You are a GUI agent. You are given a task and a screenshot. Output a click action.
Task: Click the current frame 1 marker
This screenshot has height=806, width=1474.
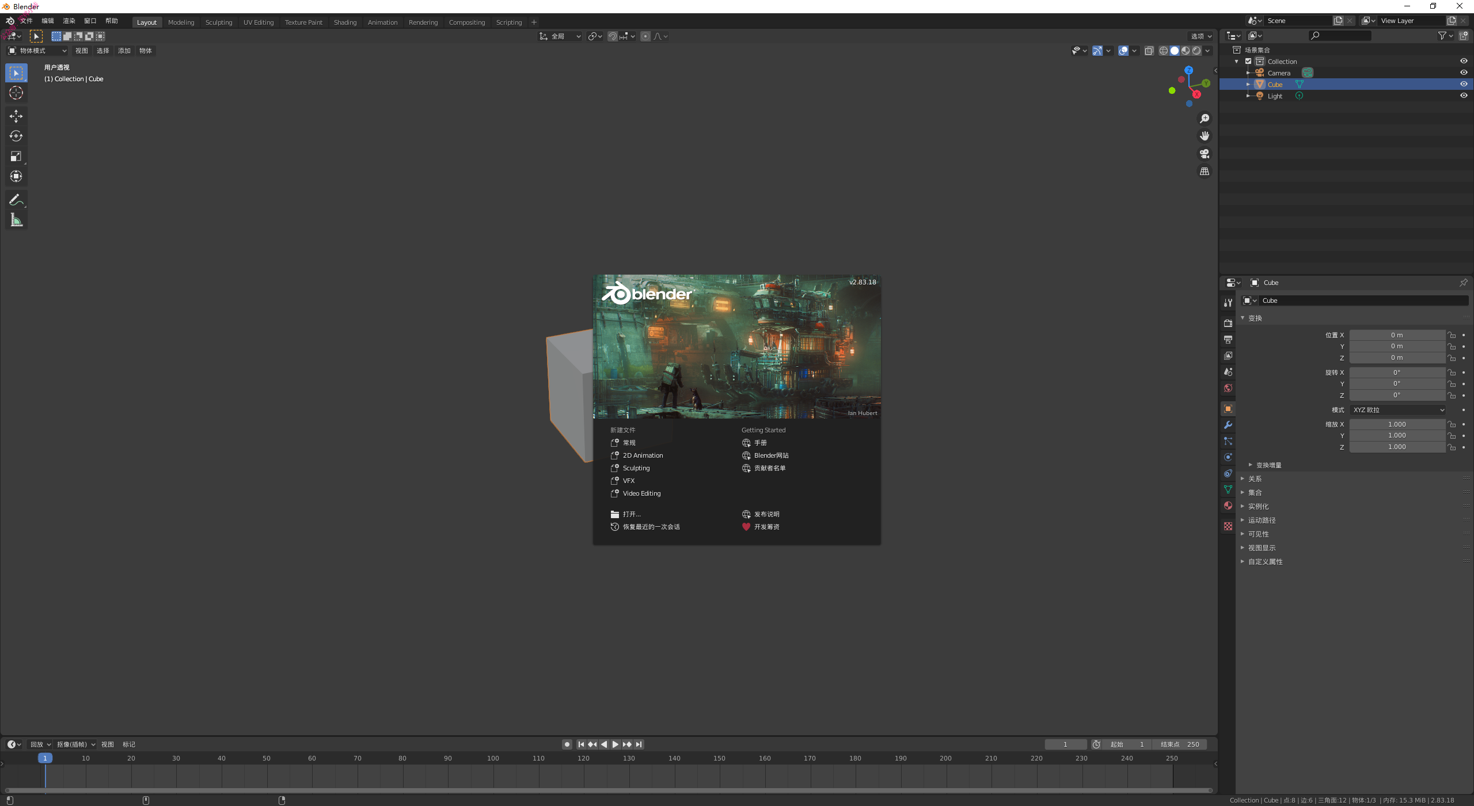click(x=45, y=758)
